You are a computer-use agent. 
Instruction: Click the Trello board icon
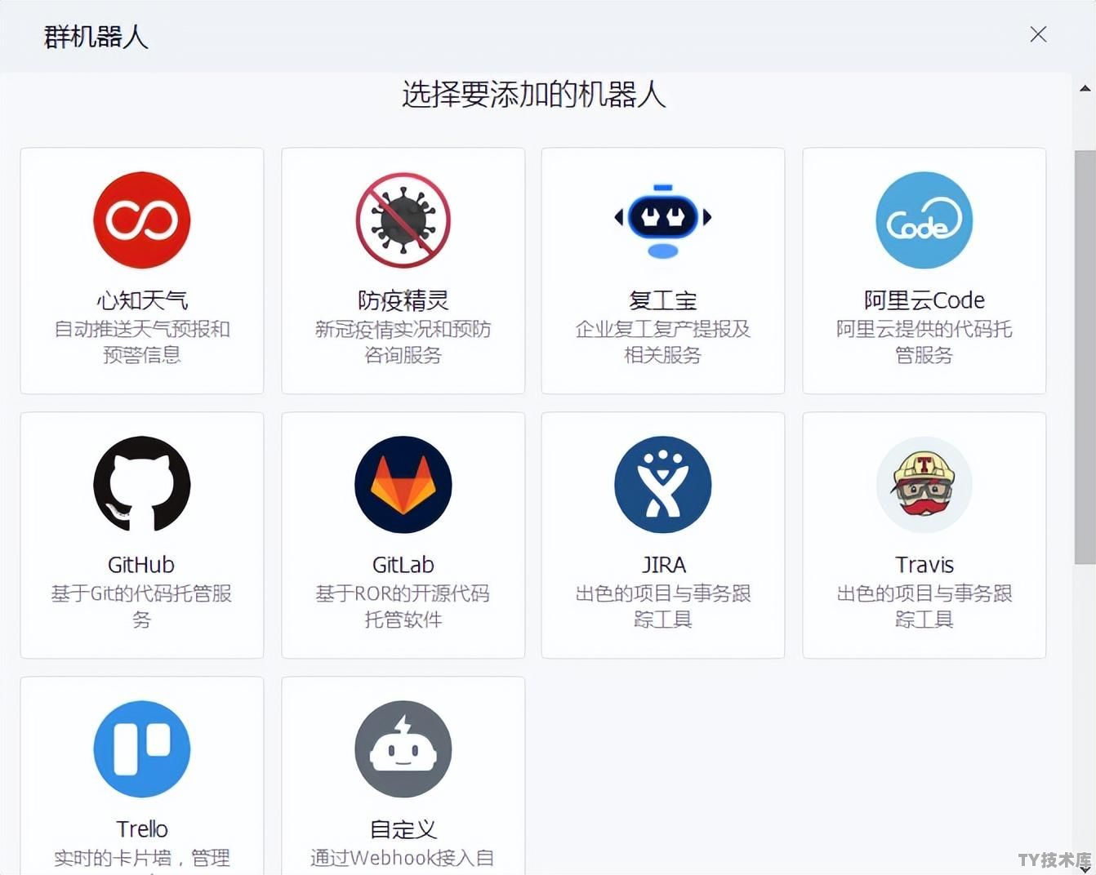(142, 749)
